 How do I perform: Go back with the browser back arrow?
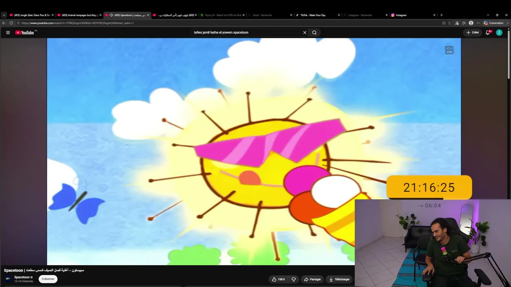[4, 23]
